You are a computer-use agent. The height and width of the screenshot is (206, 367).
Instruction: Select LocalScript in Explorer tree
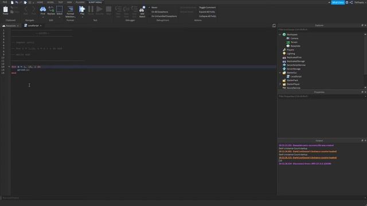tap(296, 77)
